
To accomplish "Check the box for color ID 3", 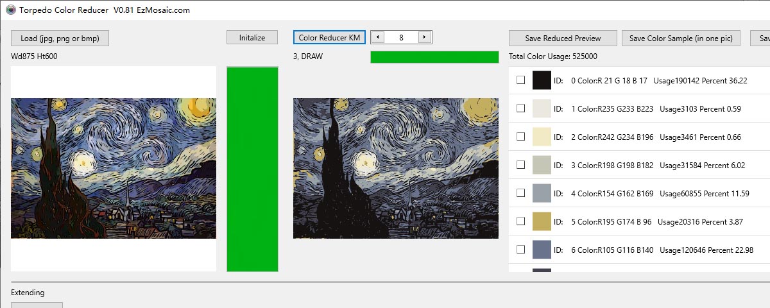I will point(521,165).
